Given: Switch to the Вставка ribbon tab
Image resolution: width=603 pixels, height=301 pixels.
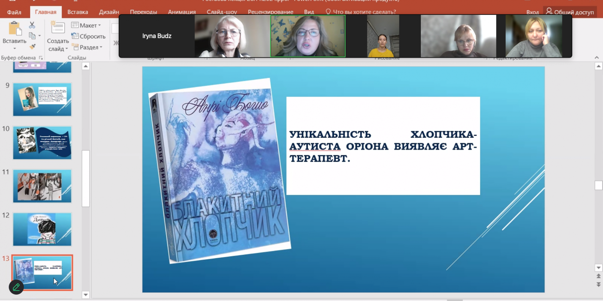Looking at the screenshot, I should [x=78, y=12].
